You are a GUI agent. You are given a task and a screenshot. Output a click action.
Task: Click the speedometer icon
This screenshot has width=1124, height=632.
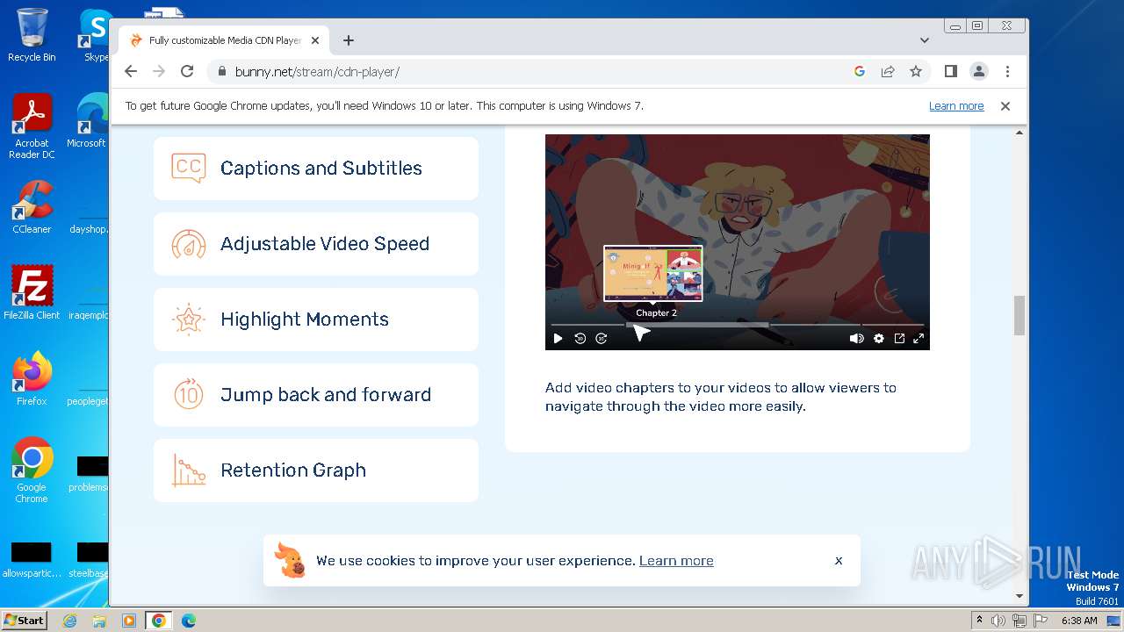pyautogui.click(x=189, y=244)
